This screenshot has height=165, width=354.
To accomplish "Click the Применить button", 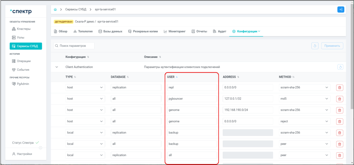I will click(332, 46).
